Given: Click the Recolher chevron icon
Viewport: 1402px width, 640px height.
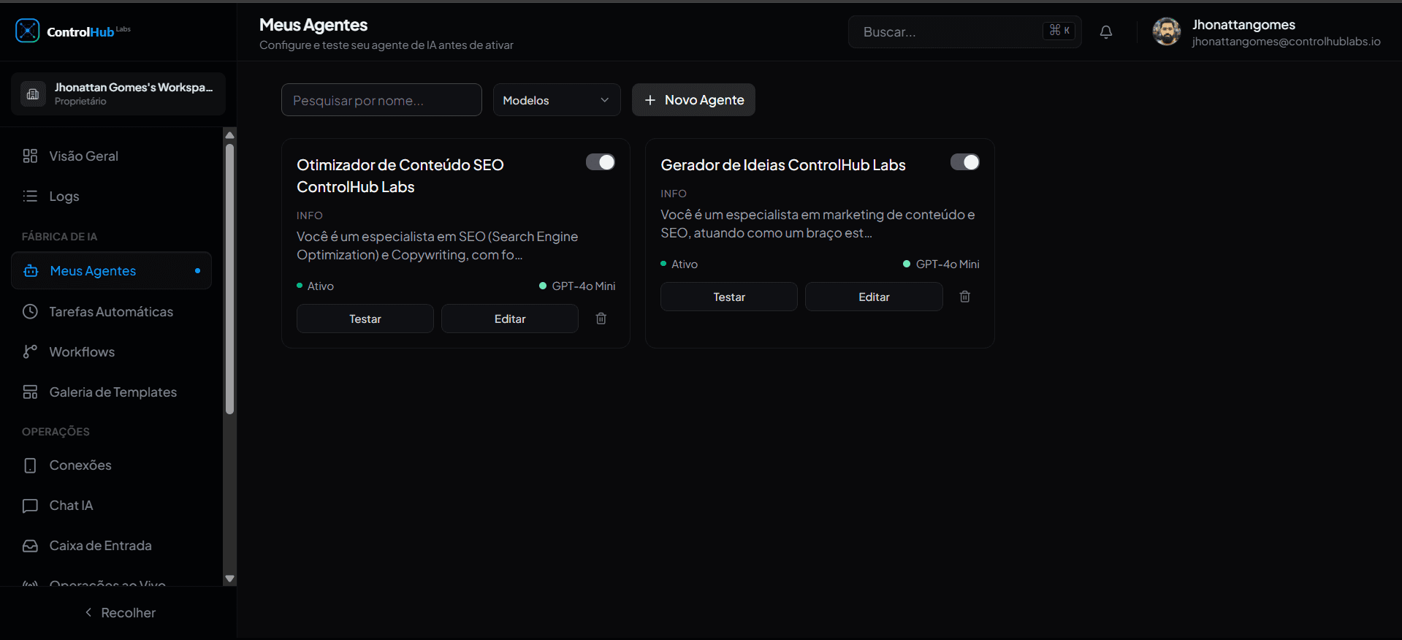Looking at the screenshot, I should coord(88,612).
